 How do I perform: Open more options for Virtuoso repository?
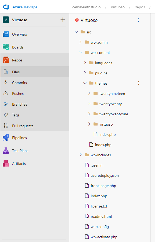pos(138,20)
